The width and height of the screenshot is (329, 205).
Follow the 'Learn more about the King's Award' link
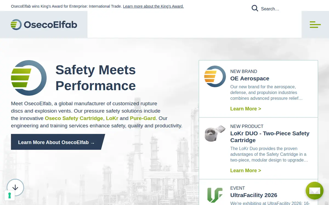(153, 6)
